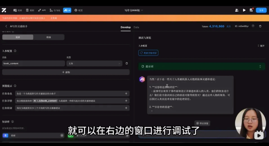Click the book_content name input field
Viewport: 269px width, 146px height.
tap(33, 64)
